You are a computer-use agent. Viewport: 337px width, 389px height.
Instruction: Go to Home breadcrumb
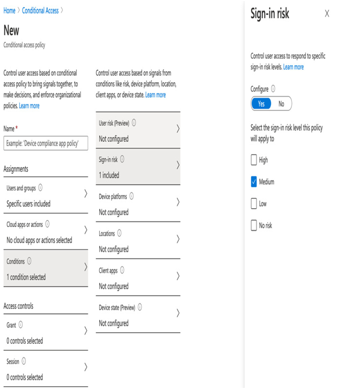tap(10, 11)
